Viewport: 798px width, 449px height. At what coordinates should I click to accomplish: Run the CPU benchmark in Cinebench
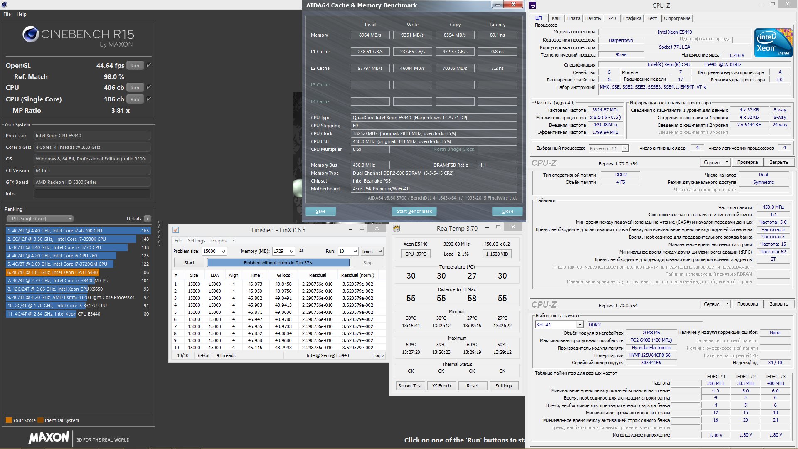135,88
